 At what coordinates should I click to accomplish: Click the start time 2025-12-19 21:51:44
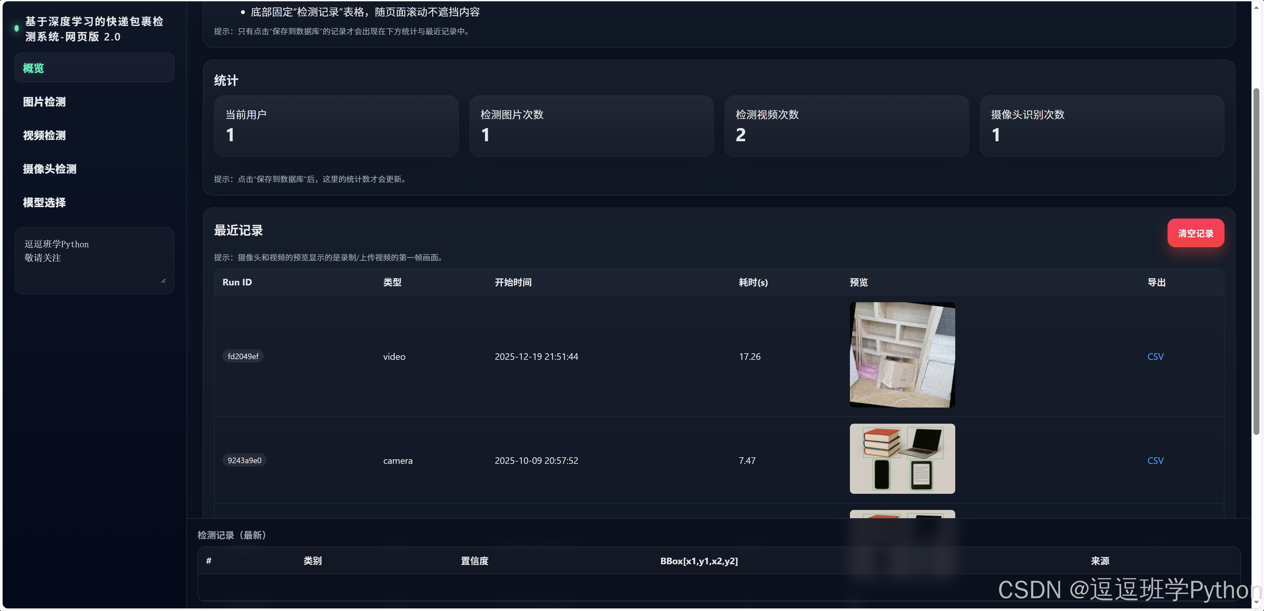click(536, 356)
